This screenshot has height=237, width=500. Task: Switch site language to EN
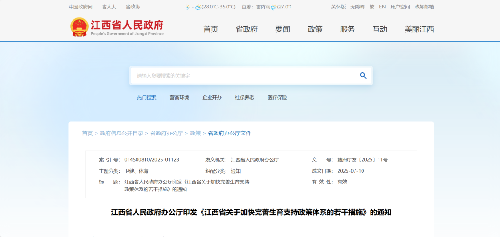click(x=382, y=7)
